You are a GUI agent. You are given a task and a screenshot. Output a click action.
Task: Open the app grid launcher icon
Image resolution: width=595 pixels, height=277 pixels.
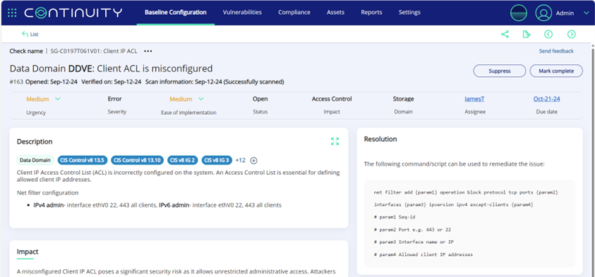[x=12, y=13]
